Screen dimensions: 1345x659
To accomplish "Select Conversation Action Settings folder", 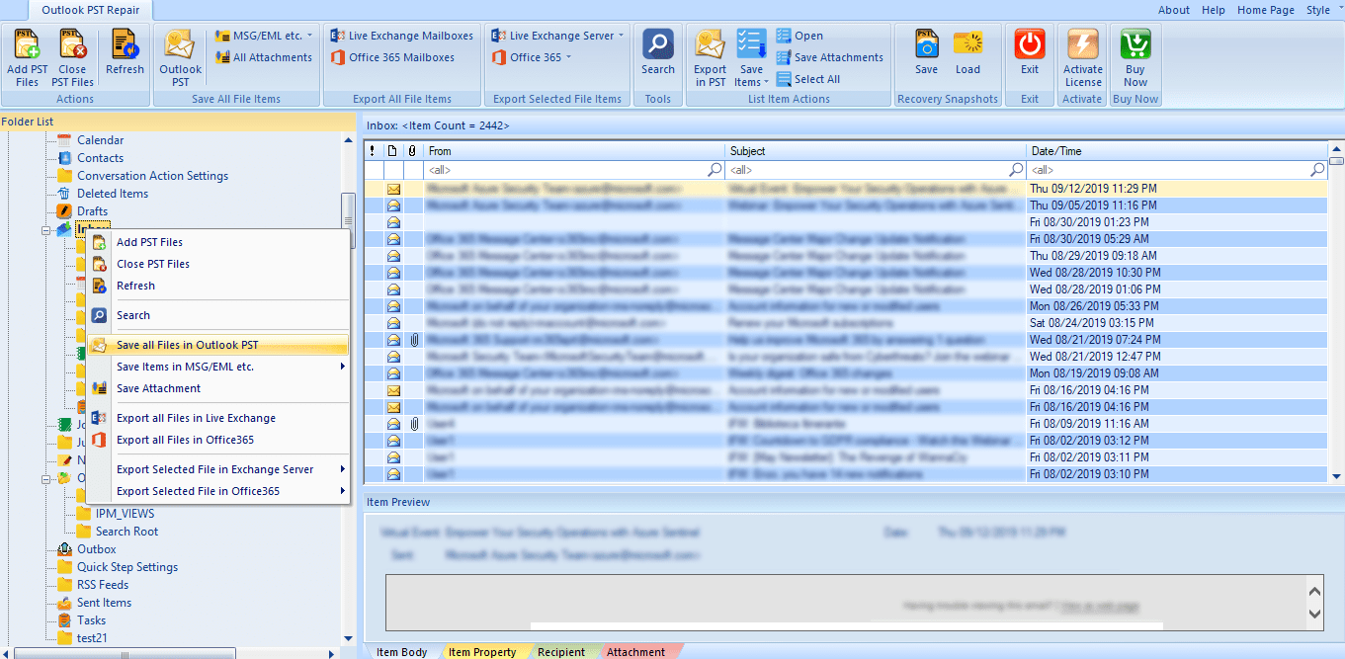I will pyautogui.click(x=152, y=176).
